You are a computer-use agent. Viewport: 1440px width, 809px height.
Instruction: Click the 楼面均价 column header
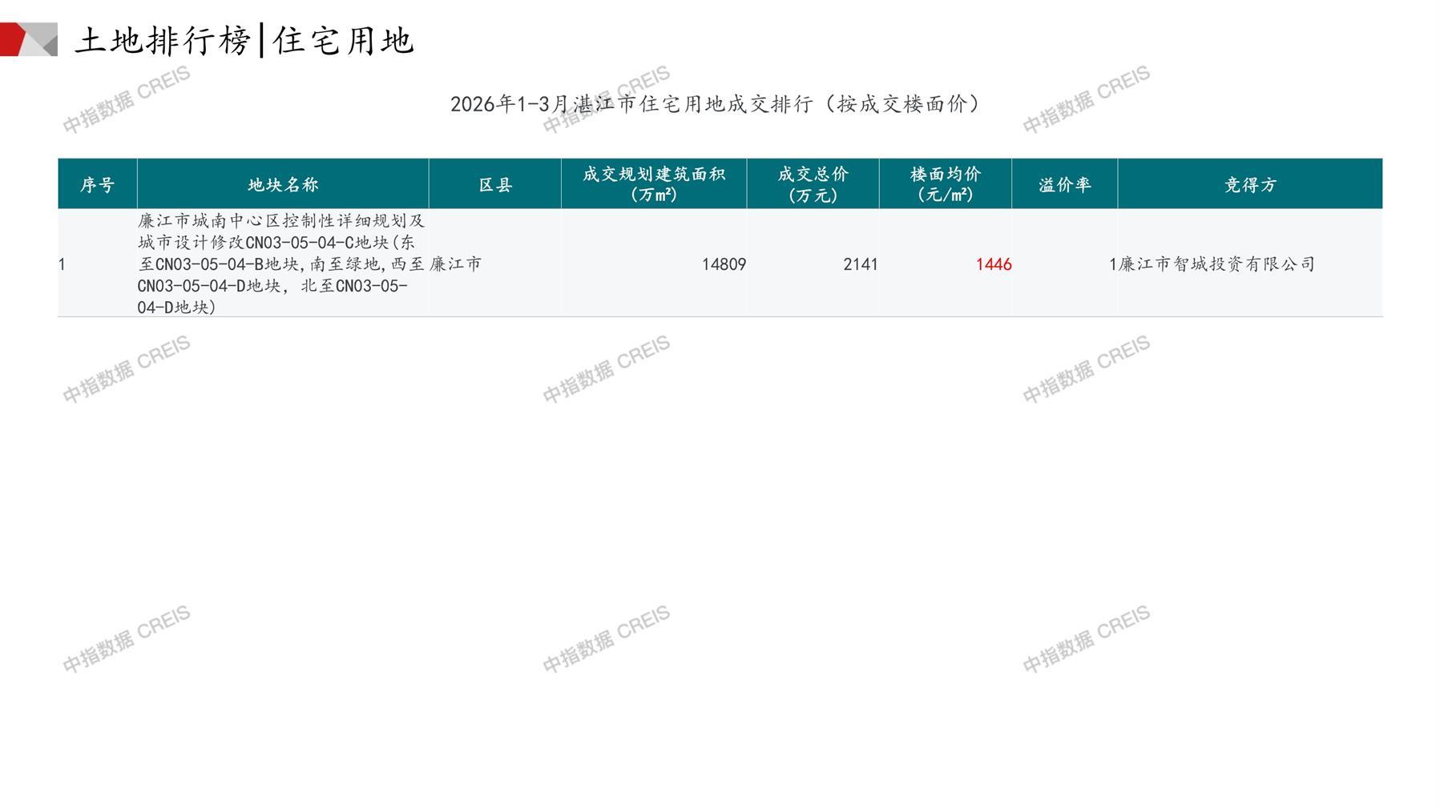click(945, 184)
